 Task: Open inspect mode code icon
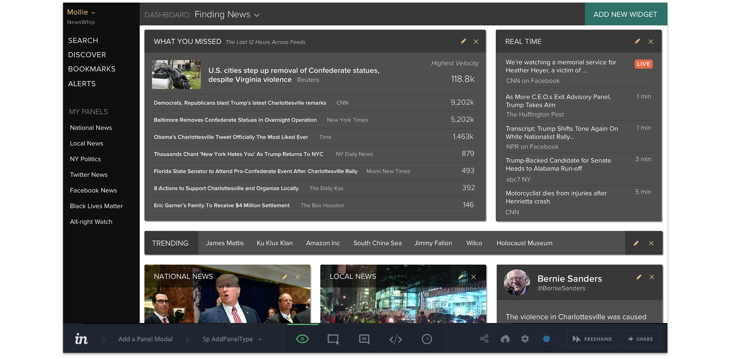pyautogui.click(x=395, y=339)
